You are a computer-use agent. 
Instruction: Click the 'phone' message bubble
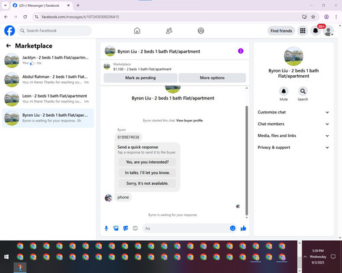123,197
